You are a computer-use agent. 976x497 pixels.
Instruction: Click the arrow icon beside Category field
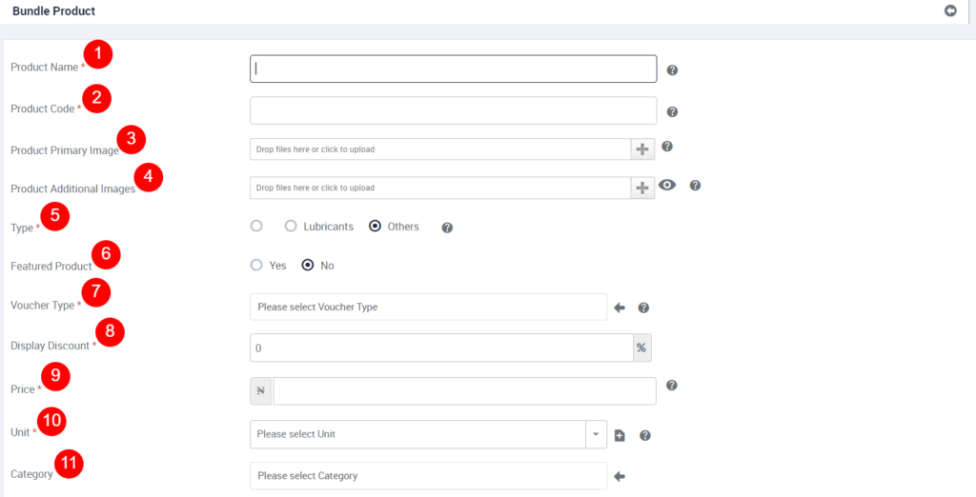620,476
